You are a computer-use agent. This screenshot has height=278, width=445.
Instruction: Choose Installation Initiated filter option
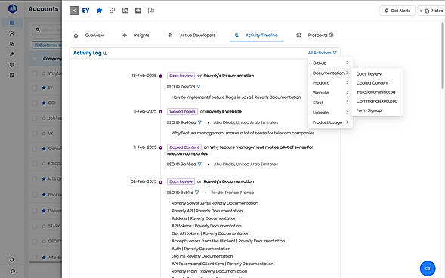pos(375,92)
